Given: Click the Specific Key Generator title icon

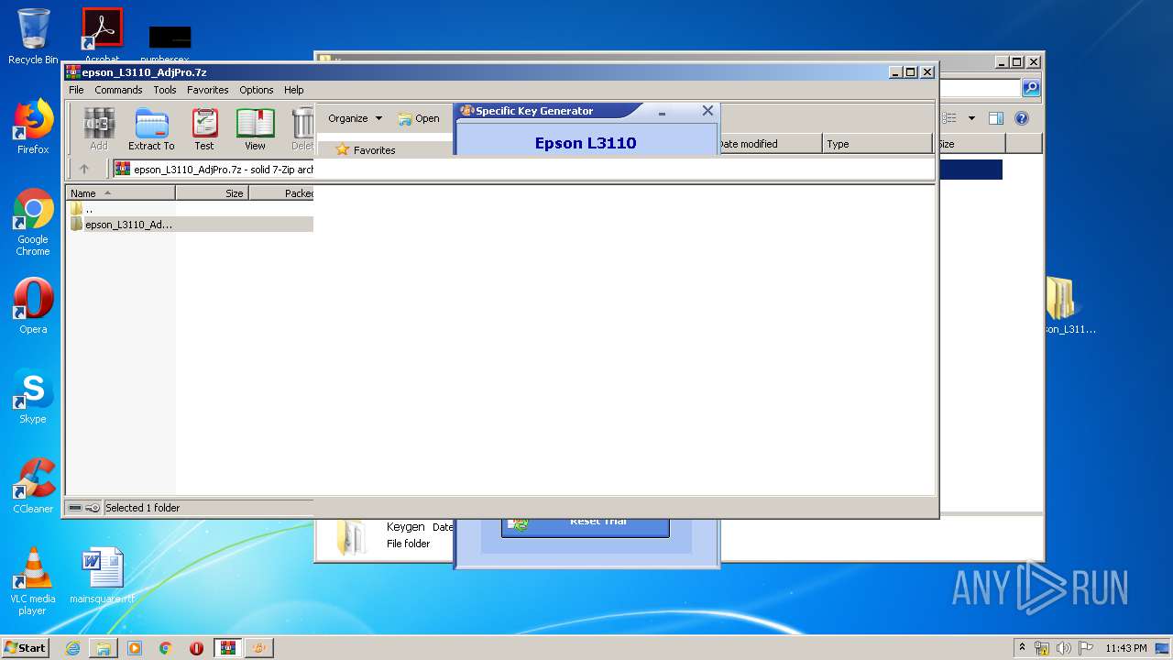Looking at the screenshot, I should point(466,111).
